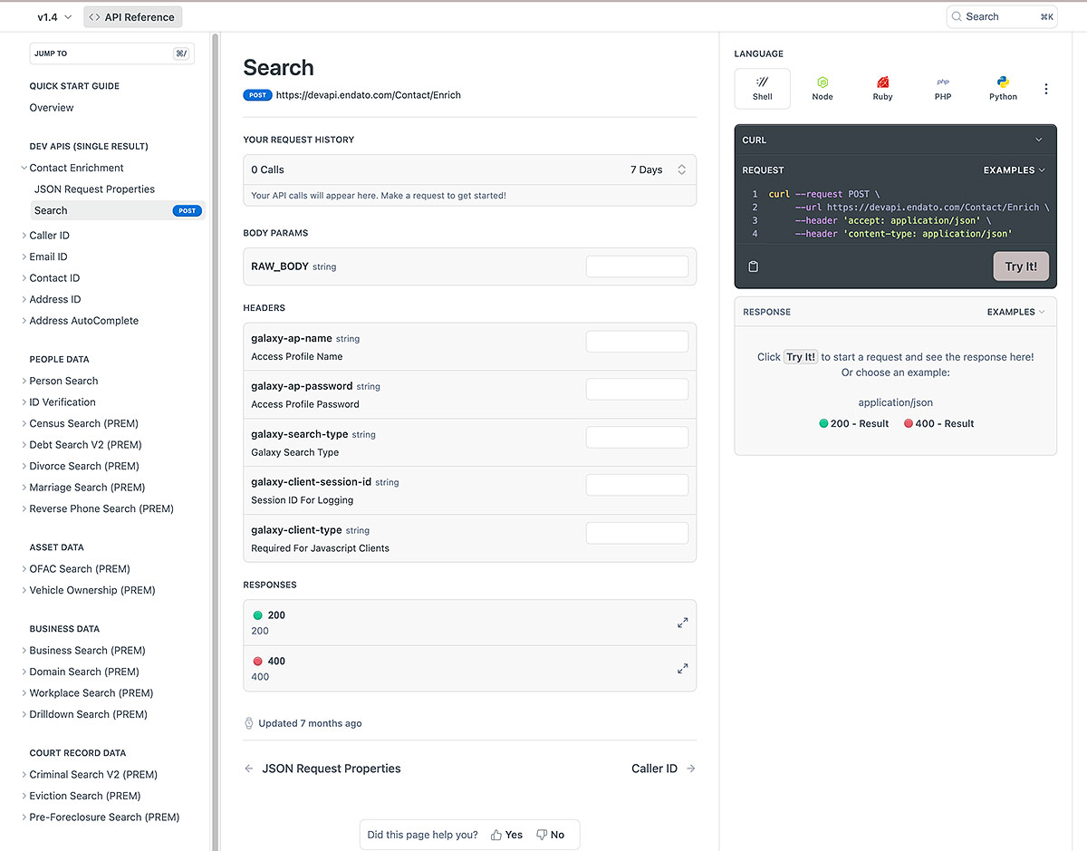This screenshot has height=851, width=1087.
Task: Click the galaxy-search-type input field
Action: point(637,437)
